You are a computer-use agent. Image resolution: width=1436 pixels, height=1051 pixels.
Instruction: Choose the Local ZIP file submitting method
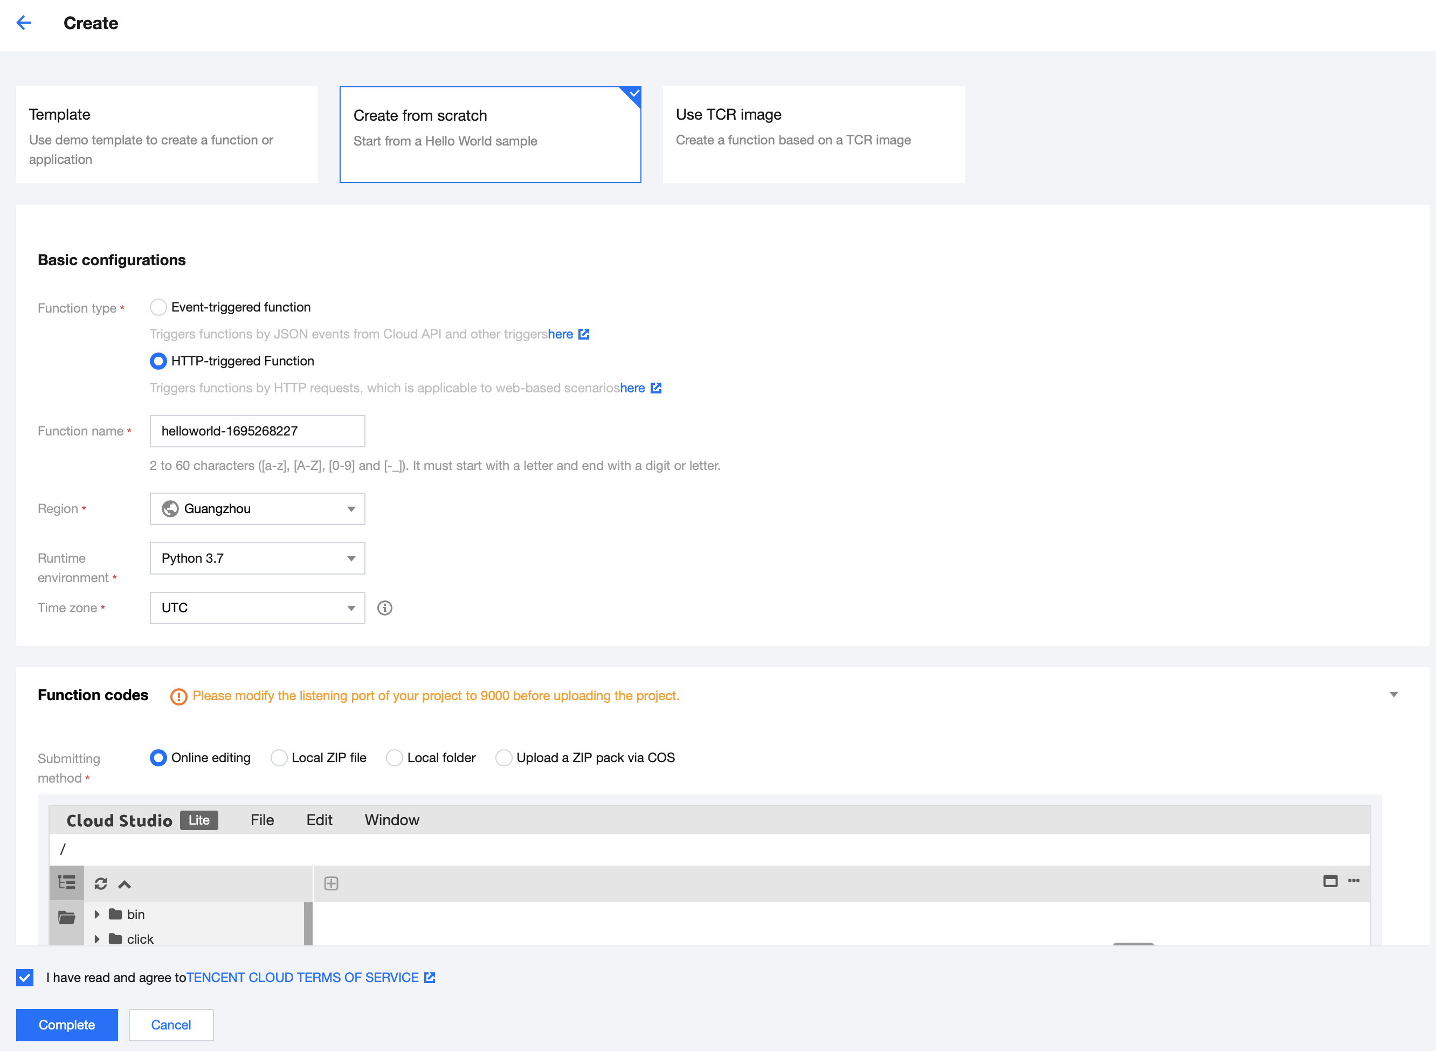(279, 758)
